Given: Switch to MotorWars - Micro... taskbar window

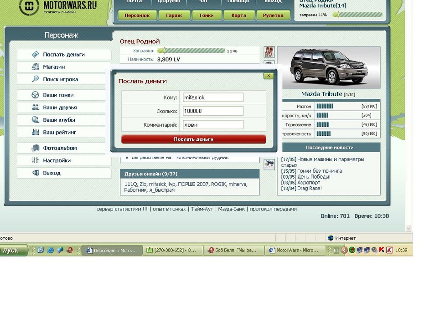Looking at the screenshot, I should tap(295, 250).
